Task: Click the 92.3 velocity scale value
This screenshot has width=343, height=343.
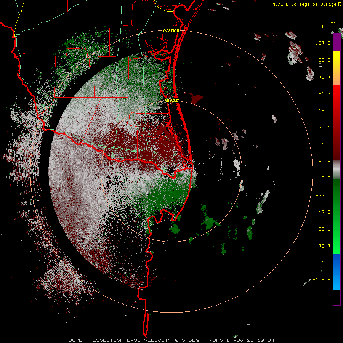Action: pos(324,60)
